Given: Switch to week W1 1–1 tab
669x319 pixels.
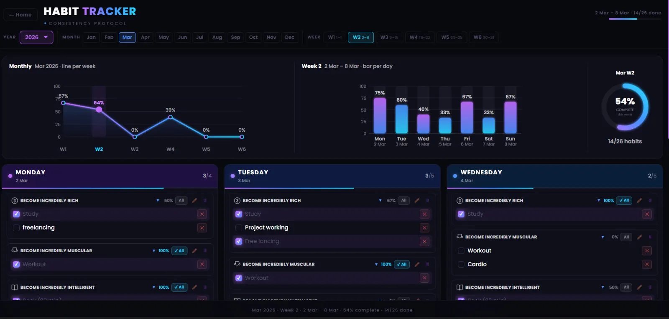Looking at the screenshot, I should click(335, 37).
